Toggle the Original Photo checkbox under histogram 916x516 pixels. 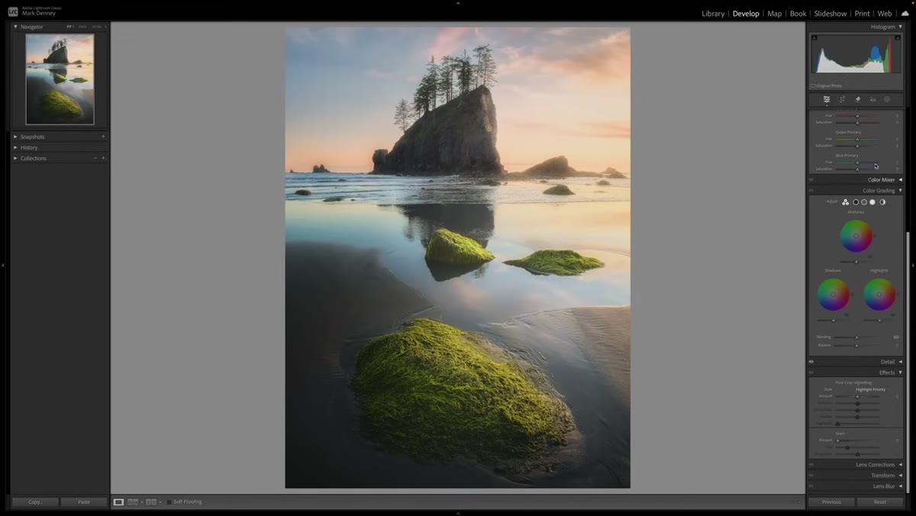814,85
